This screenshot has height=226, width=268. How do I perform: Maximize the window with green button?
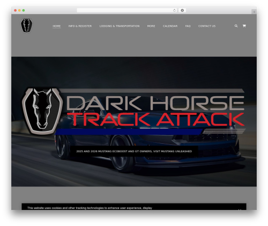pyautogui.click(x=24, y=11)
